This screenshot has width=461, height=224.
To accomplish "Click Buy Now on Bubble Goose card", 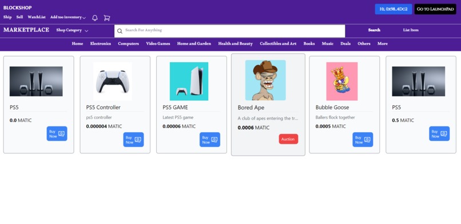I will click(x=363, y=140).
